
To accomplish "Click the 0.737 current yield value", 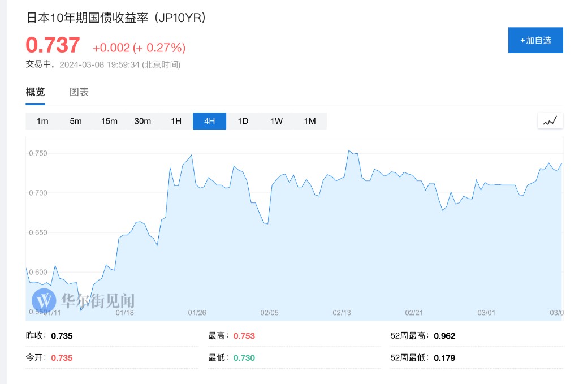I will [x=53, y=45].
